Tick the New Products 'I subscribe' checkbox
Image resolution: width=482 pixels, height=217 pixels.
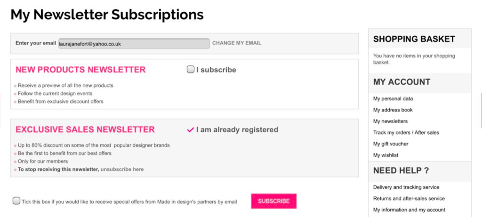191,70
